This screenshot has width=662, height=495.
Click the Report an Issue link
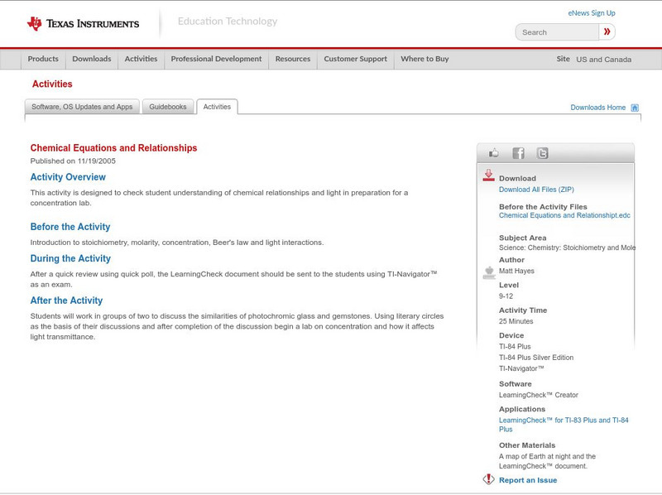point(528,479)
